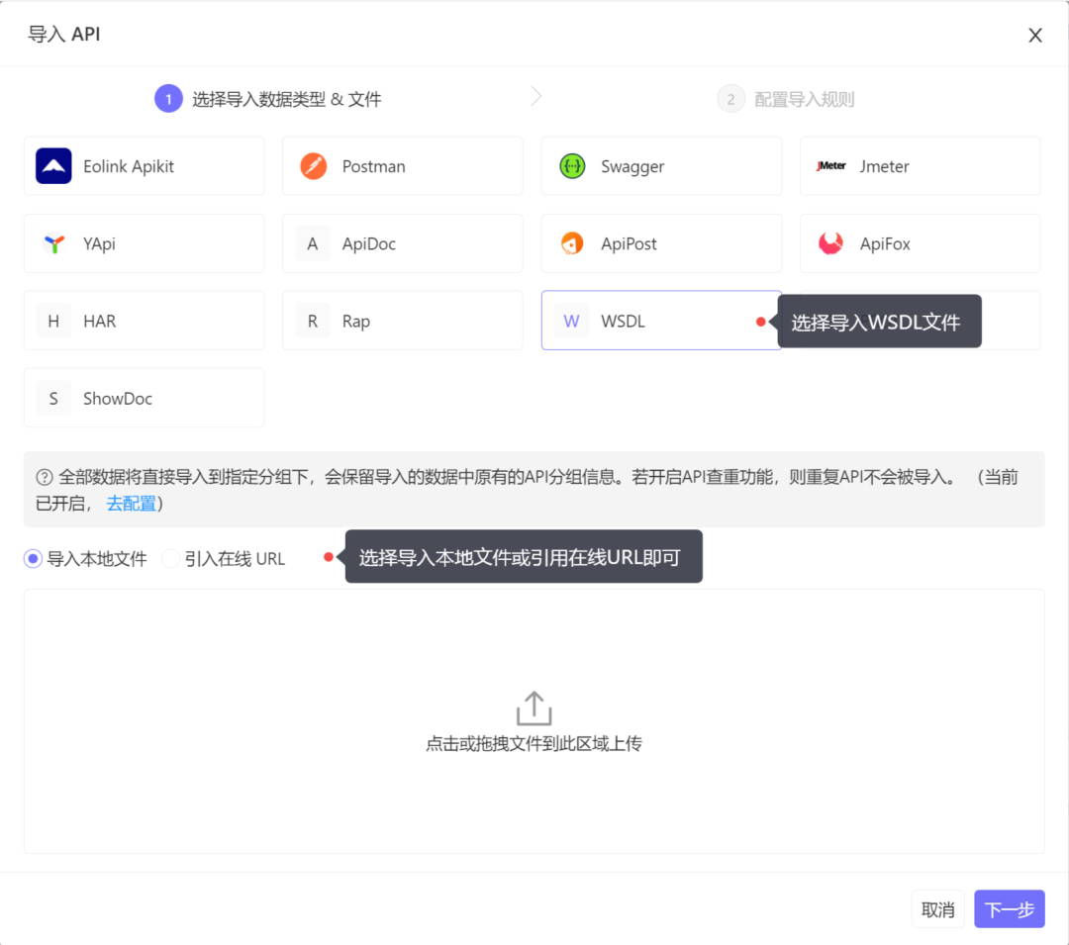Choose the YApi import type
Image resolution: width=1069 pixels, height=945 pixels.
click(x=144, y=243)
